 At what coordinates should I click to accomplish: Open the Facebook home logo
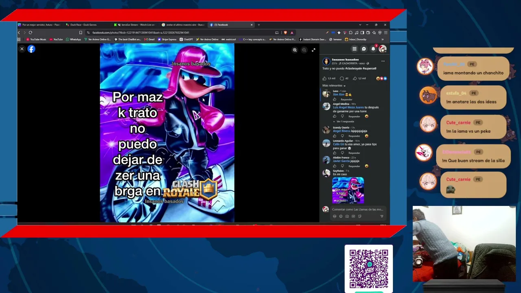point(31,49)
